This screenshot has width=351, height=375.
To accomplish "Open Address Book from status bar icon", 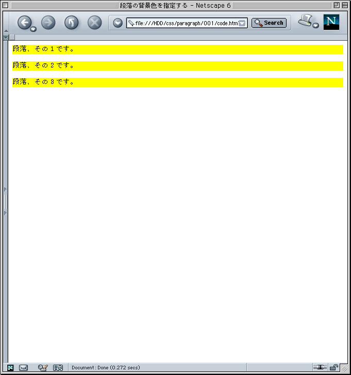I will pyautogui.click(x=58, y=368).
